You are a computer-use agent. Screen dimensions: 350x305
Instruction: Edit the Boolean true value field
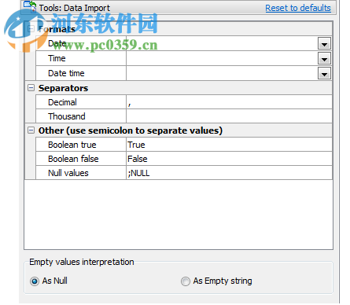tap(229, 145)
